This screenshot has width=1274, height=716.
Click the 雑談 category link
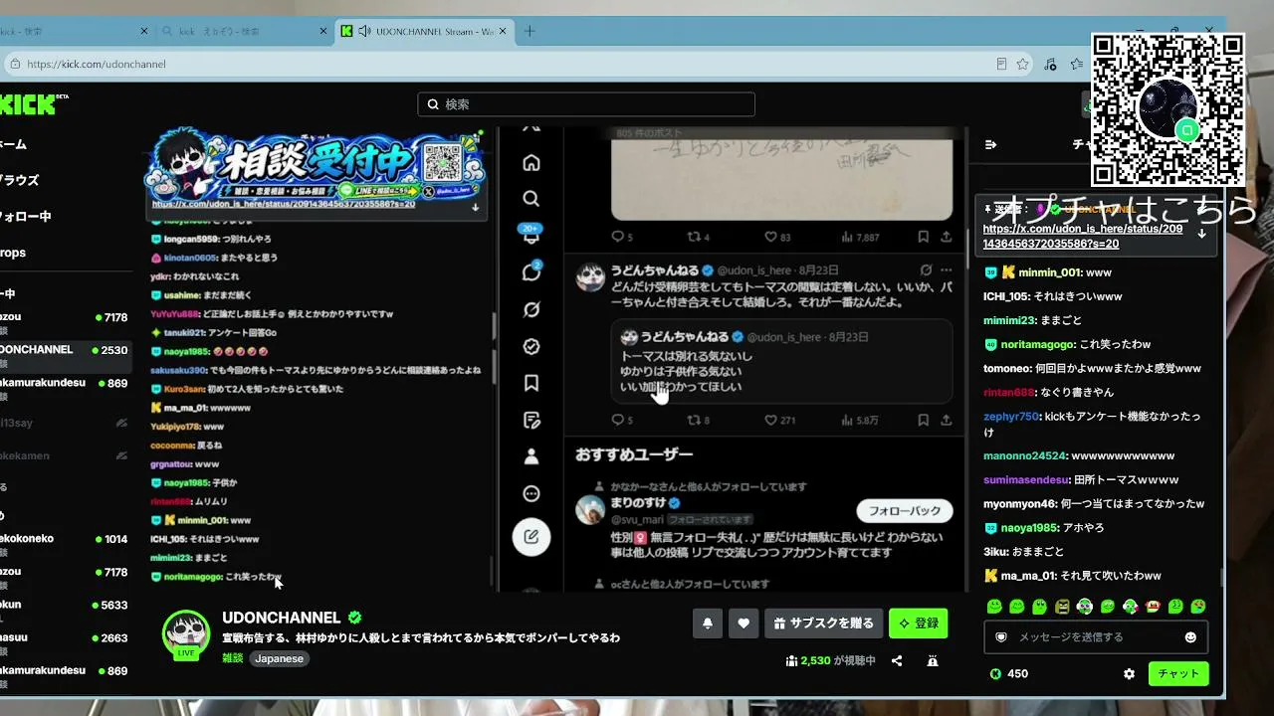[232, 658]
